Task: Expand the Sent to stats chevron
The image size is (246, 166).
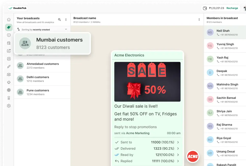Action: 178,142
